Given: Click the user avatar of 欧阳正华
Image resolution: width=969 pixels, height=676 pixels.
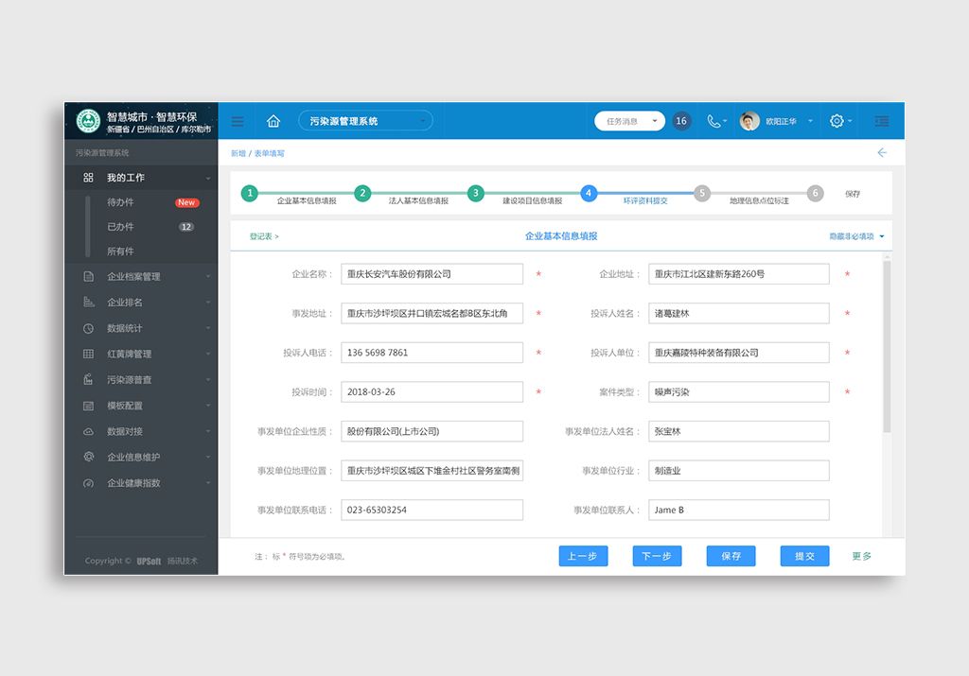Looking at the screenshot, I should [749, 121].
